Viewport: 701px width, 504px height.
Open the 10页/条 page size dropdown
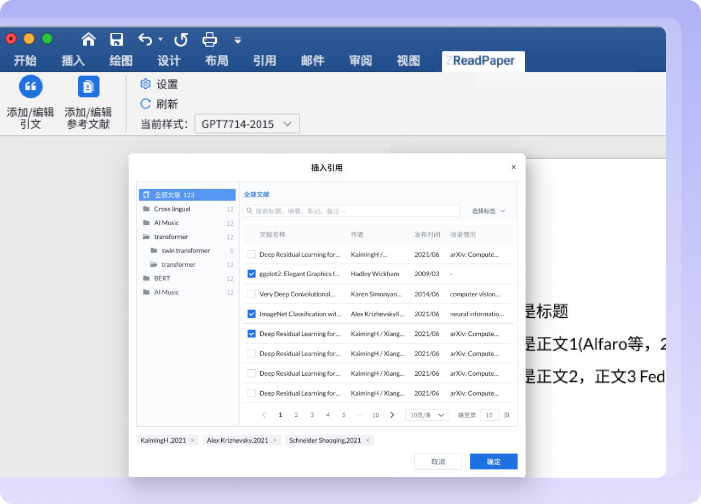(427, 415)
